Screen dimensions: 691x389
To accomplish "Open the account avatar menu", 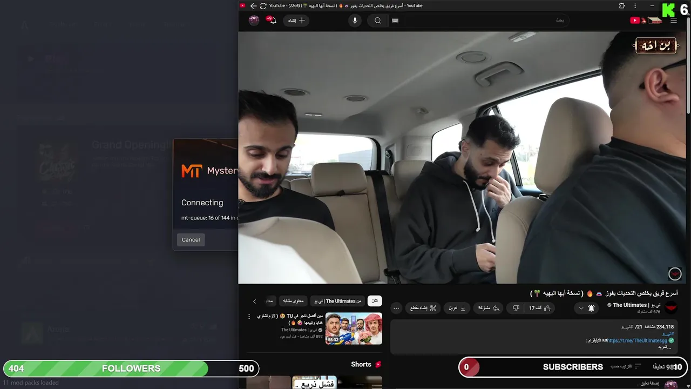I will (254, 21).
